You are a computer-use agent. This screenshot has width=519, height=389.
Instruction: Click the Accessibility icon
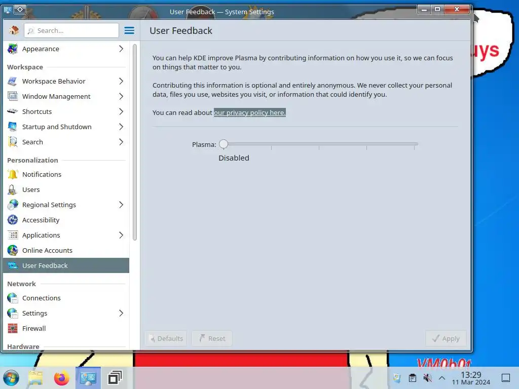coord(13,220)
